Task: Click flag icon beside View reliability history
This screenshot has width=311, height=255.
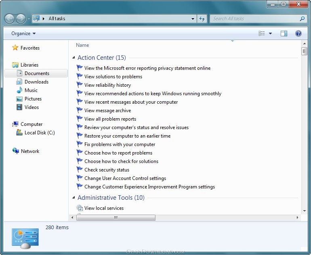Action: 80,85
